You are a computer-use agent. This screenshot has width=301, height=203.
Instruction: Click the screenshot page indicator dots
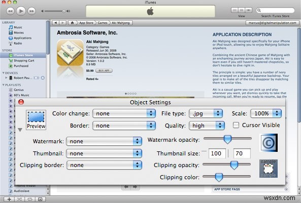point(130,94)
